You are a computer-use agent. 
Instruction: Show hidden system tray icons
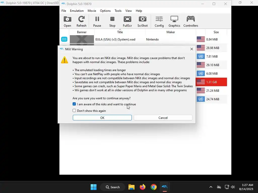pos(211,187)
